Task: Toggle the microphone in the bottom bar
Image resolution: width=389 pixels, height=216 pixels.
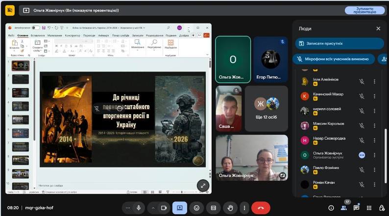Action: (139, 208)
